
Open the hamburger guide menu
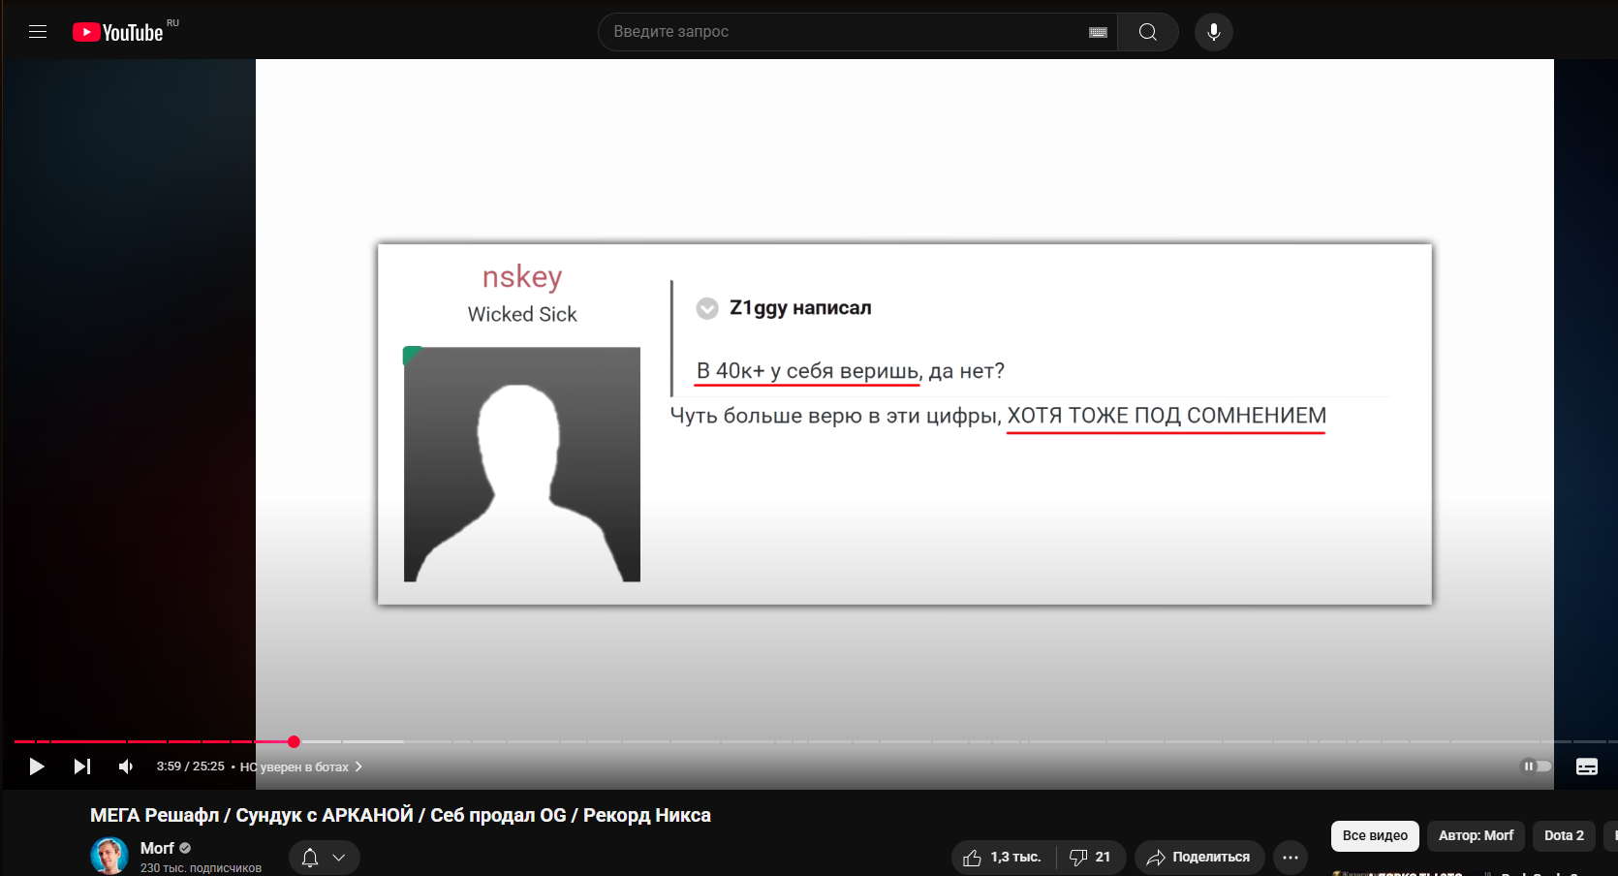click(38, 32)
